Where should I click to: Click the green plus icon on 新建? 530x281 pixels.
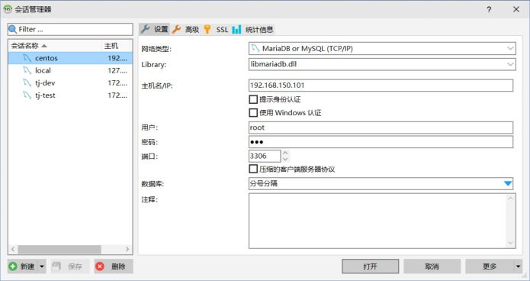coord(13,266)
